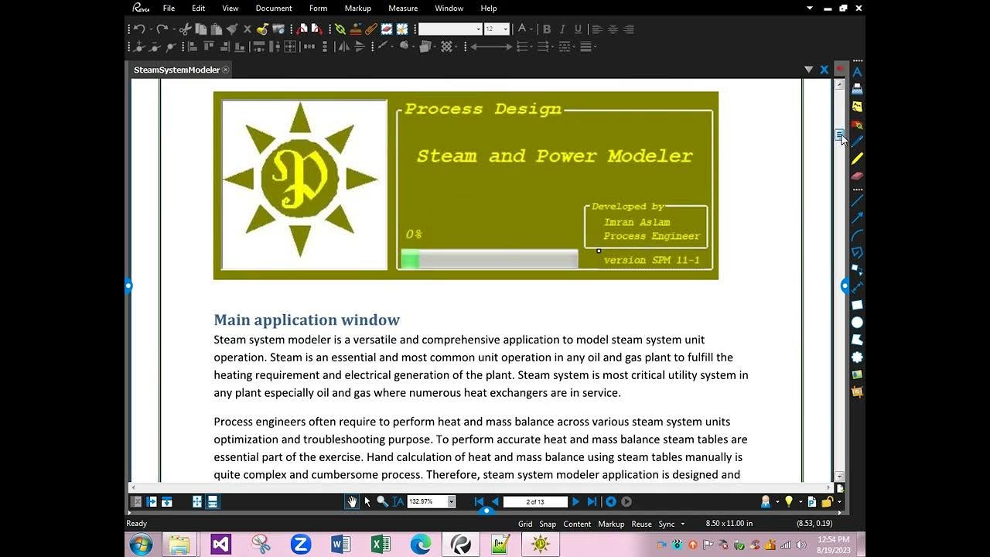Cut selection with the scissors icon

[185, 29]
